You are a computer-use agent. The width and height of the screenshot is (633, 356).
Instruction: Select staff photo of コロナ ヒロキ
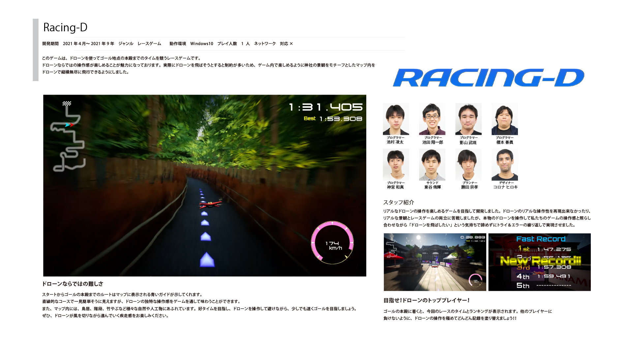click(x=504, y=164)
